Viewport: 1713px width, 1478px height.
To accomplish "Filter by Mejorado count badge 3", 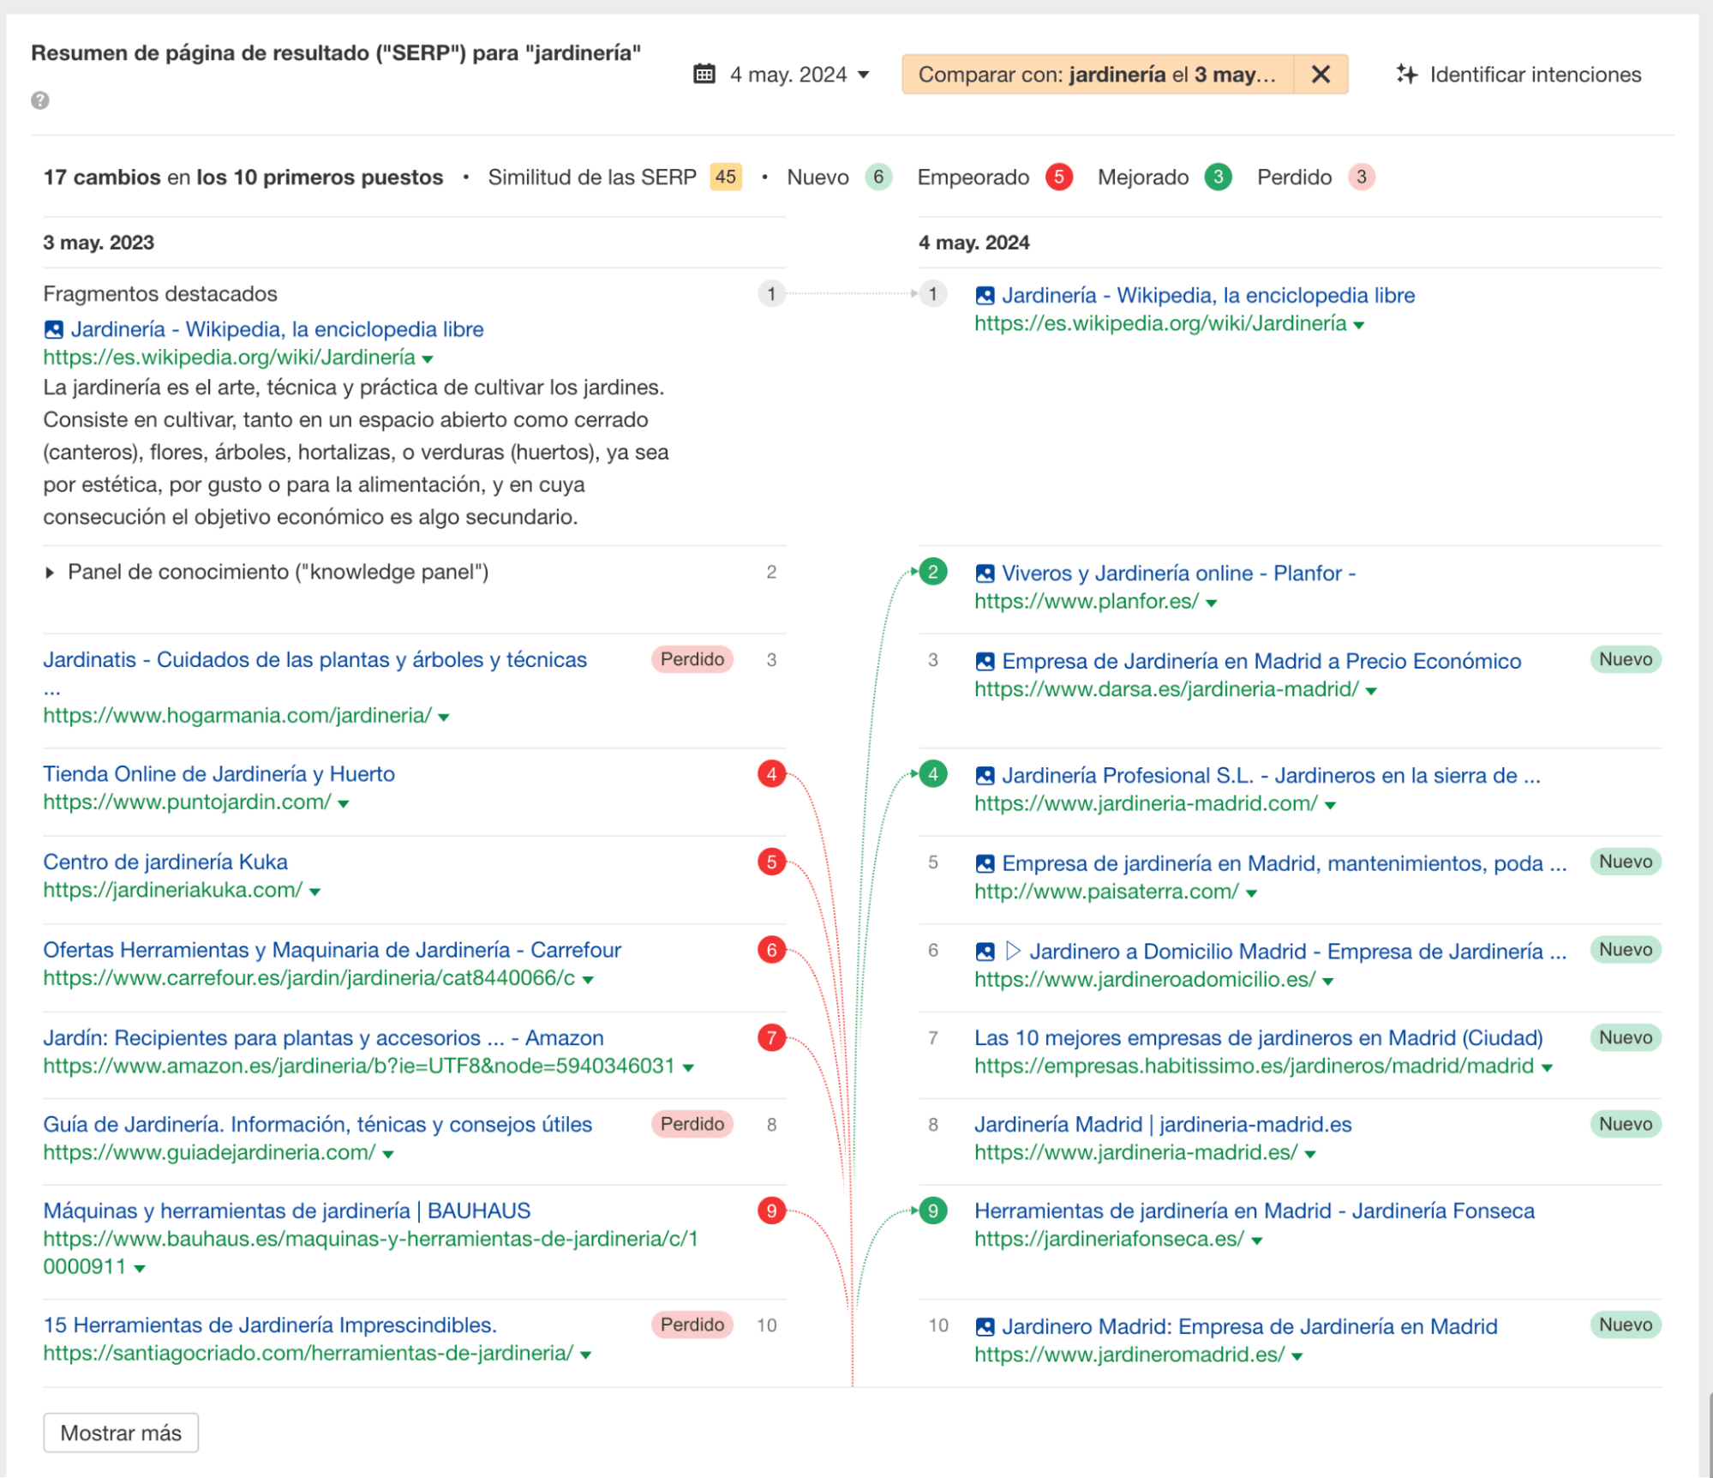I will (1218, 177).
